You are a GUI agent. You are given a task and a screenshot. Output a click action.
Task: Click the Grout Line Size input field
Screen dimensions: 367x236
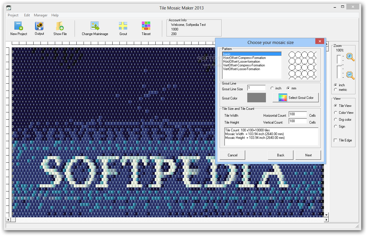[x=256, y=88]
